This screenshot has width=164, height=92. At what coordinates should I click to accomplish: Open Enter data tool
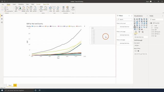point(31,9)
